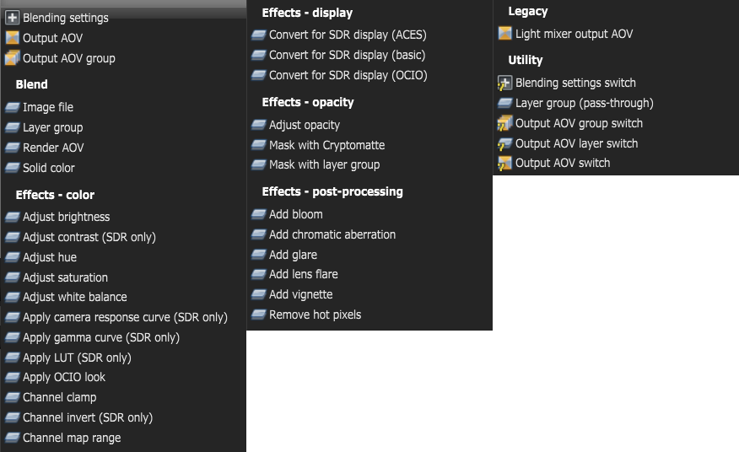Choose Convert for SDR display (ACES)
739x452 pixels.
click(348, 35)
